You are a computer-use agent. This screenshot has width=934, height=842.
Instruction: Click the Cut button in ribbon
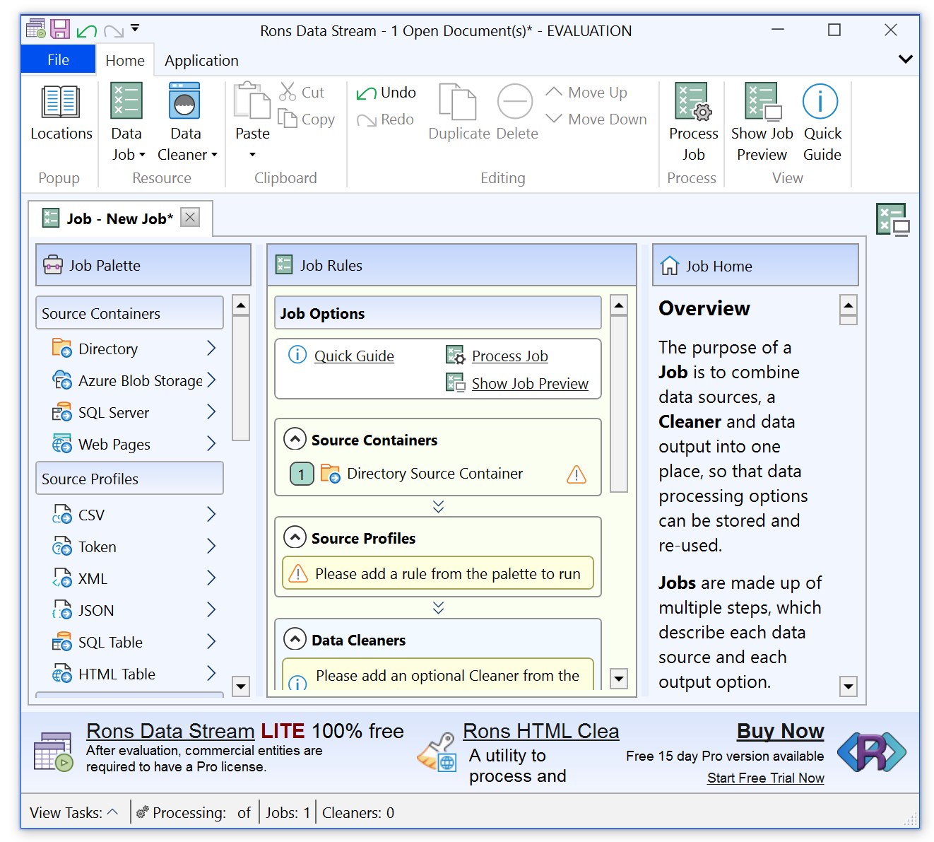(x=302, y=92)
